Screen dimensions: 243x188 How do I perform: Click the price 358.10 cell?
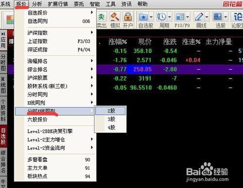(142, 51)
